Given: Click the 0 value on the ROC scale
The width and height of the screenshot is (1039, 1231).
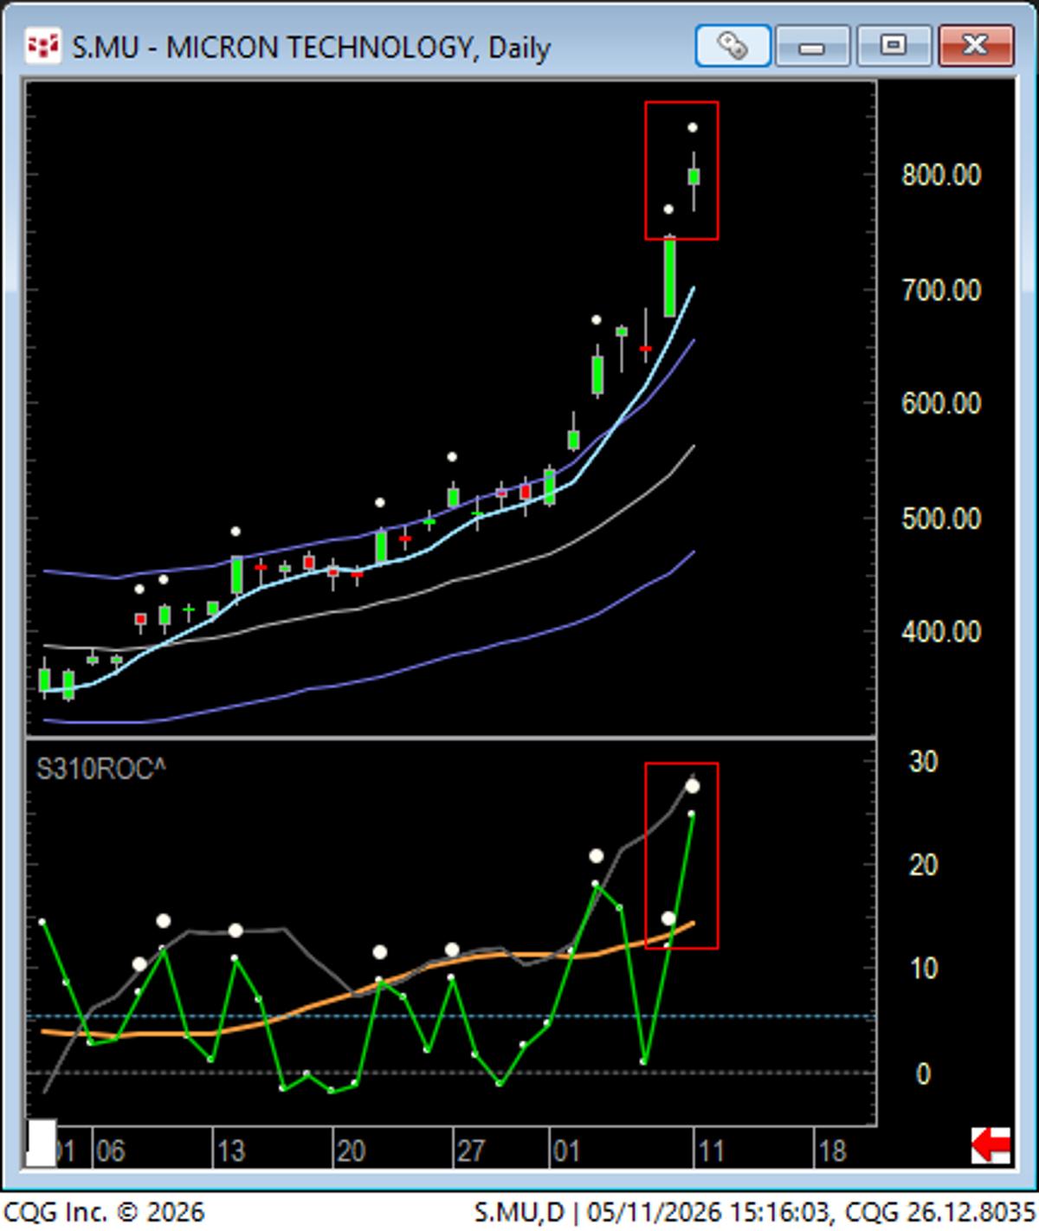Looking at the screenshot, I should [923, 1073].
